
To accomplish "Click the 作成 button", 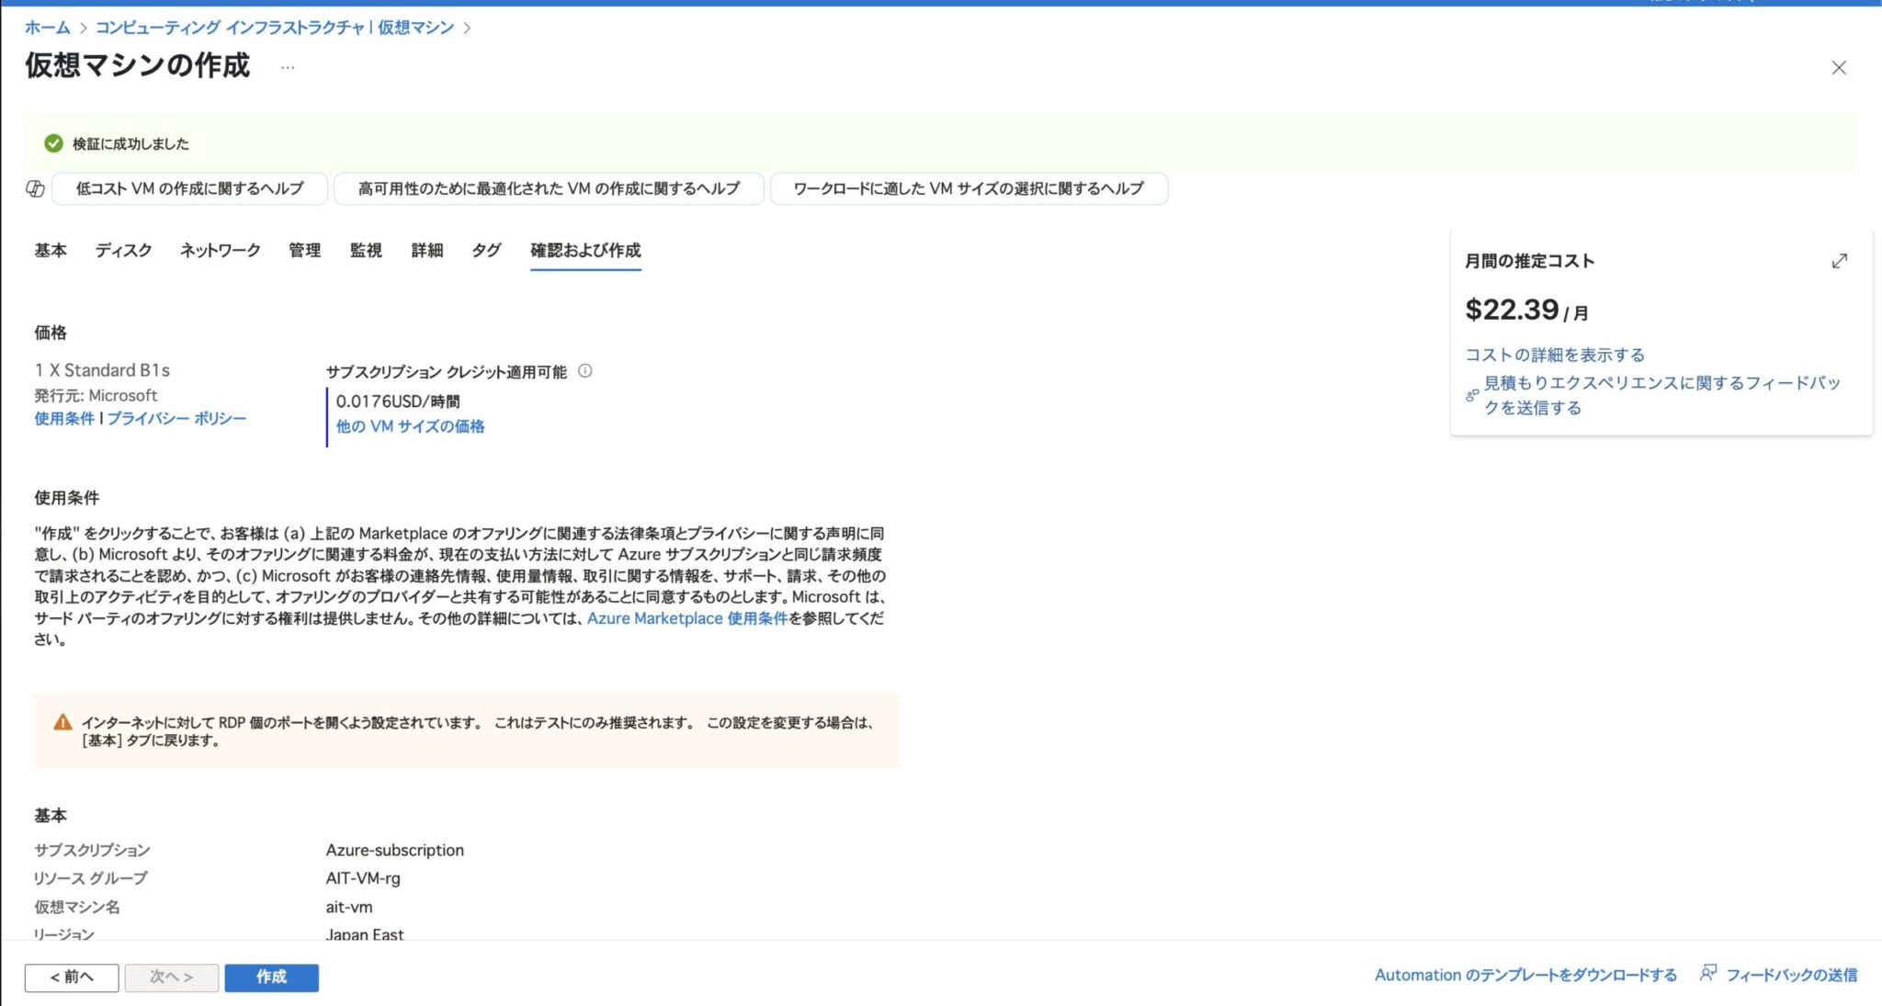I will tap(271, 978).
